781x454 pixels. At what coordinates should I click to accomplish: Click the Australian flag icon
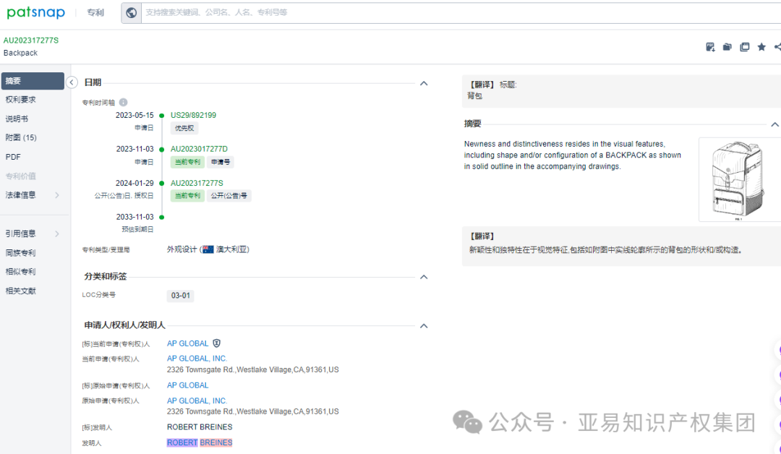208,249
